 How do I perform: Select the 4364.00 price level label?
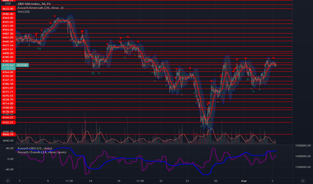pos(8,72)
